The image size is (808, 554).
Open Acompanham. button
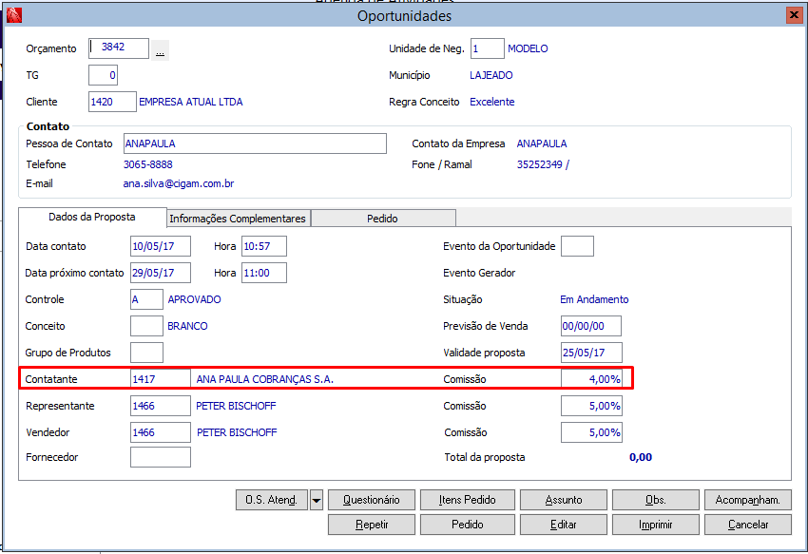[x=748, y=500]
